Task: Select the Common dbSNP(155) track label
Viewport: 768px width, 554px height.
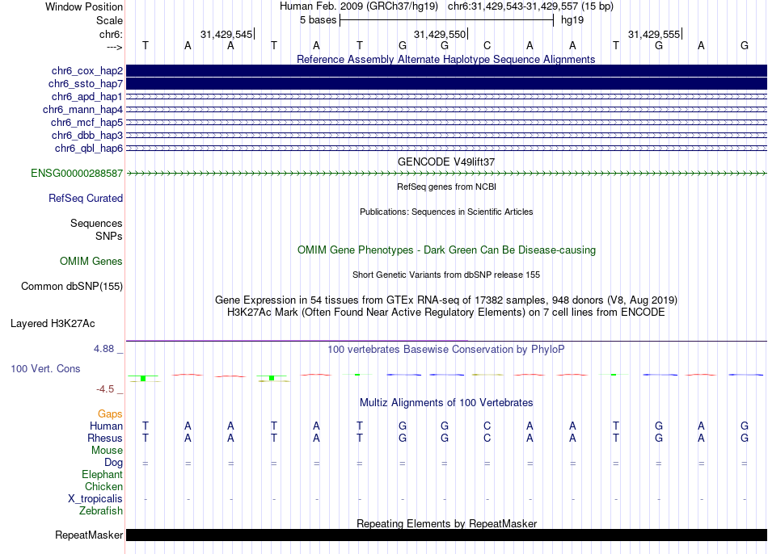Action: pos(72,287)
